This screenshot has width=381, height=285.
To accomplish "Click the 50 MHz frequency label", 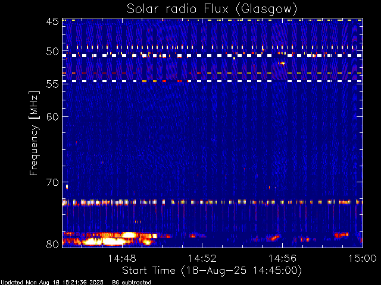I will coord(52,52).
